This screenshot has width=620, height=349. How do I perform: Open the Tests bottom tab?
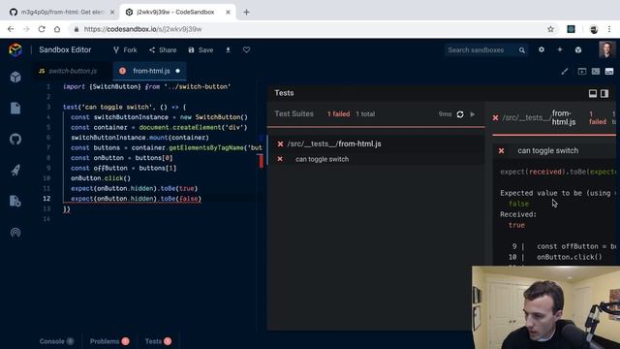pyautogui.click(x=158, y=341)
